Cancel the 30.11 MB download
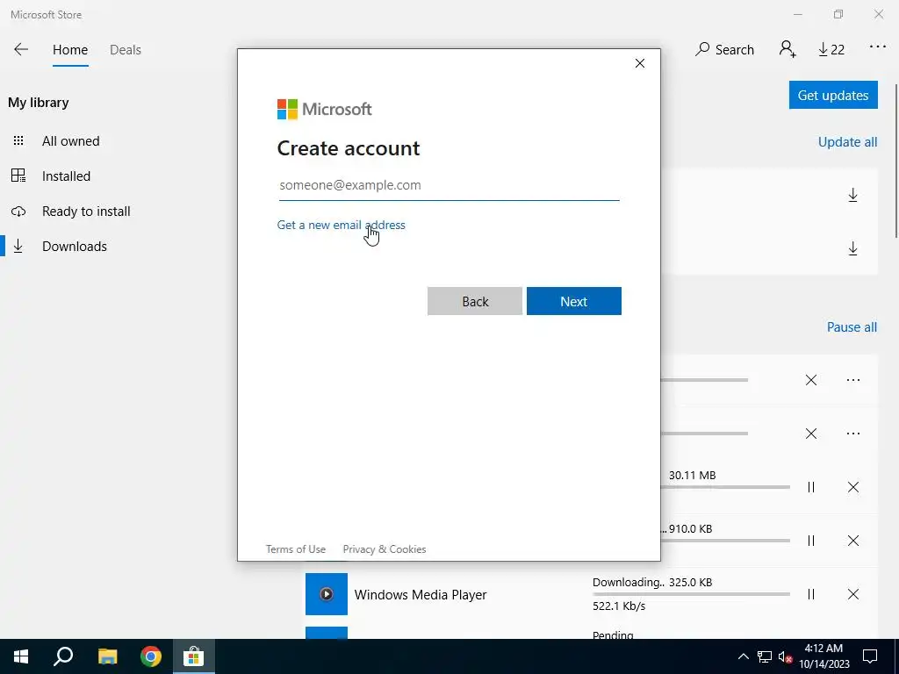 pyautogui.click(x=853, y=487)
